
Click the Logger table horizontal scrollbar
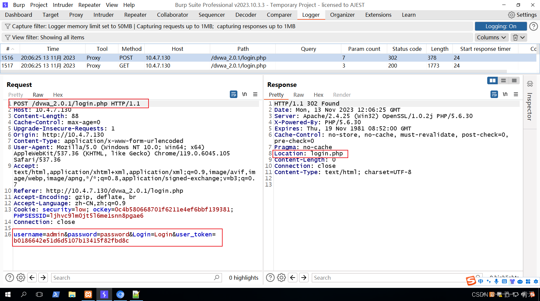coord(253,71)
